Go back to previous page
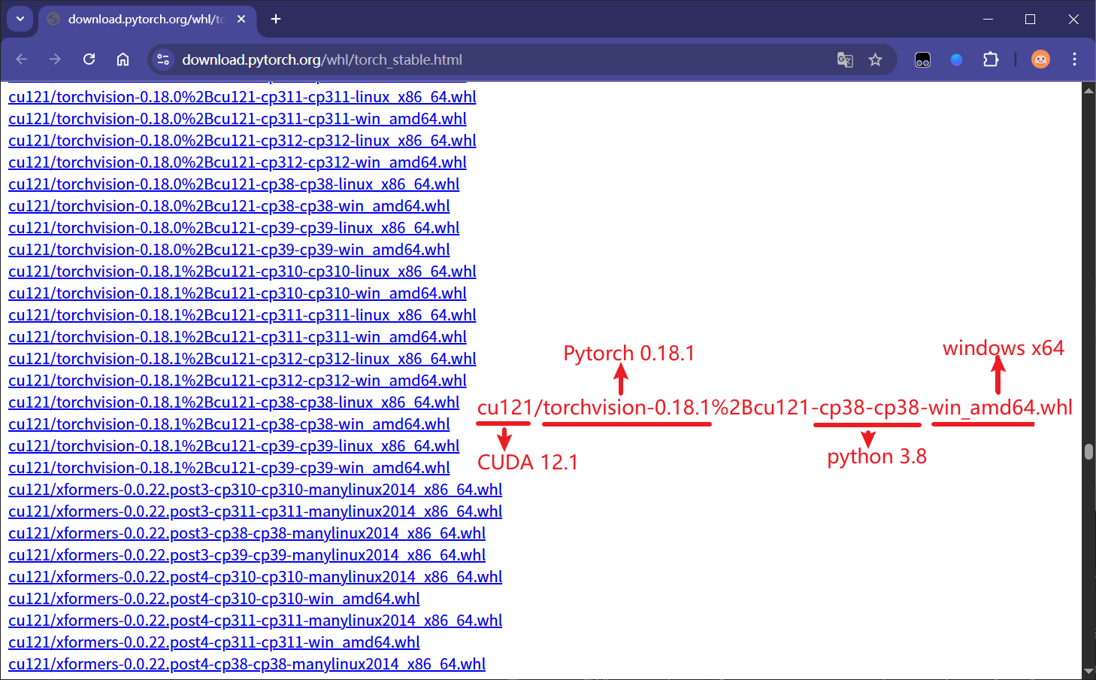 point(21,59)
